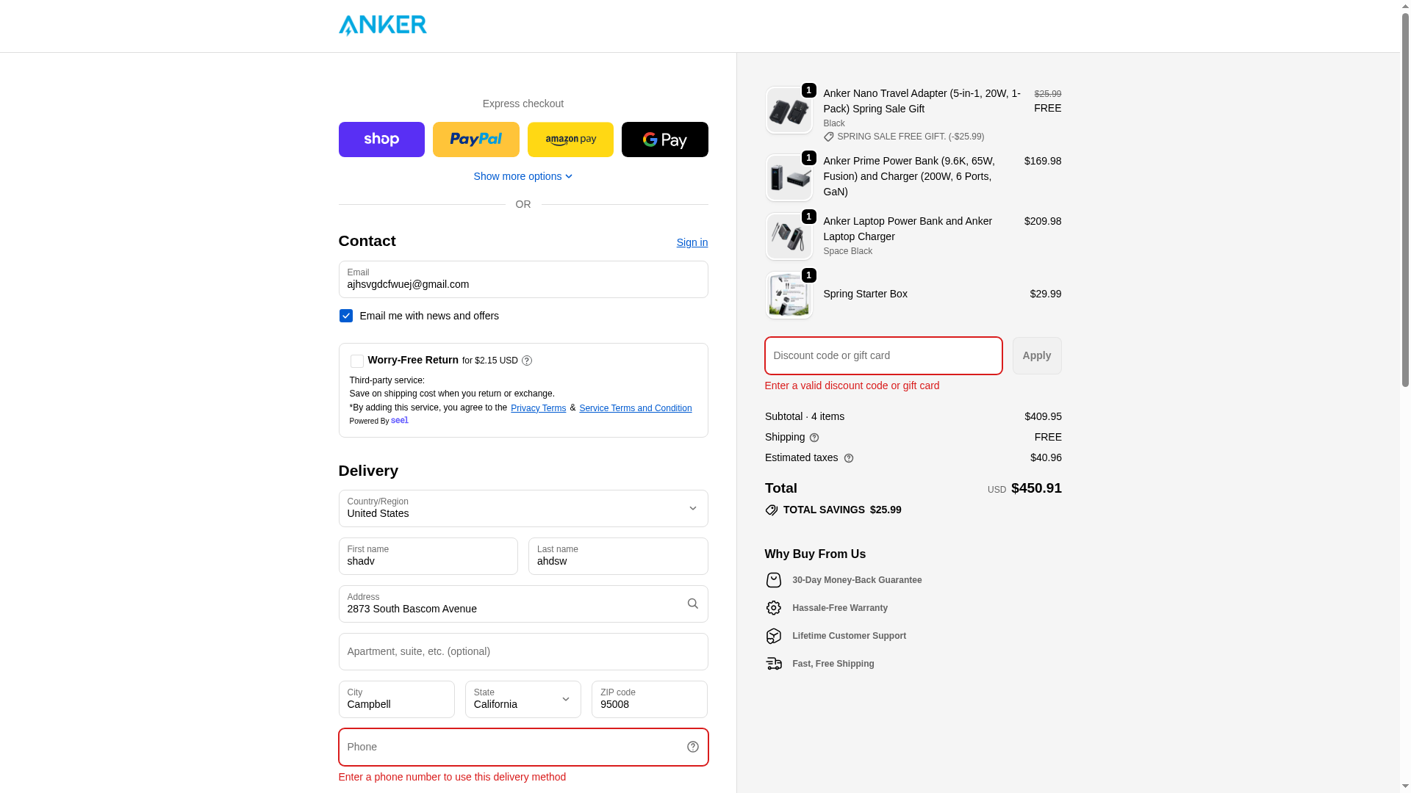Check out with Google Pay
The width and height of the screenshot is (1411, 793).
click(x=664, y=140)
